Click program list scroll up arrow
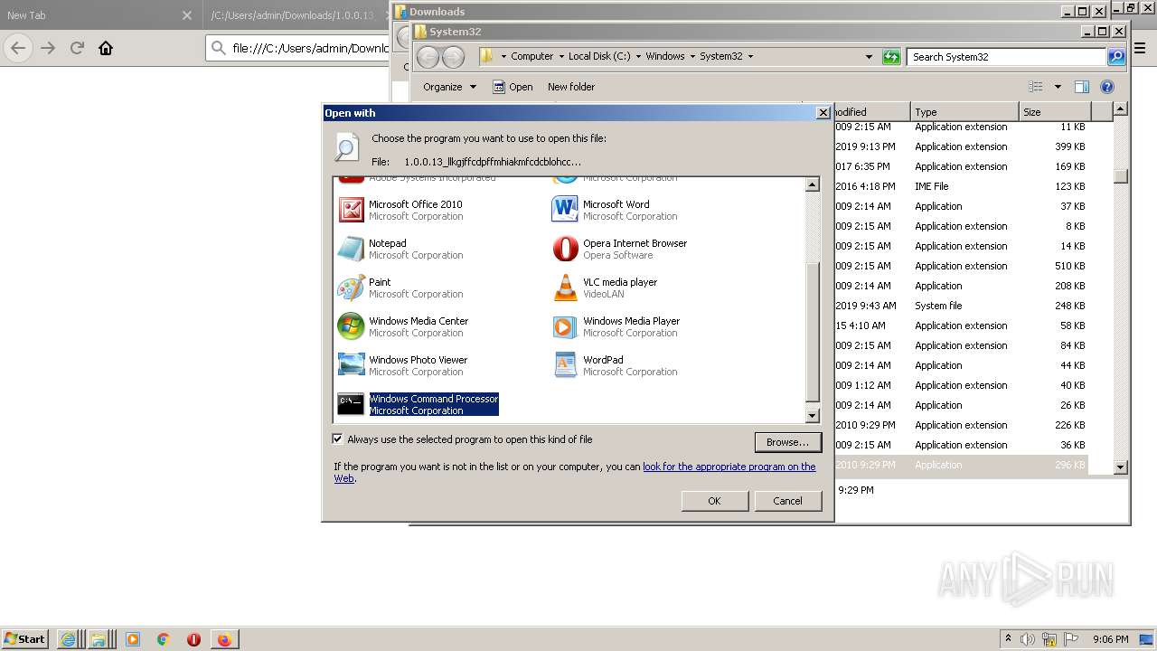 (x=812, y=185)
